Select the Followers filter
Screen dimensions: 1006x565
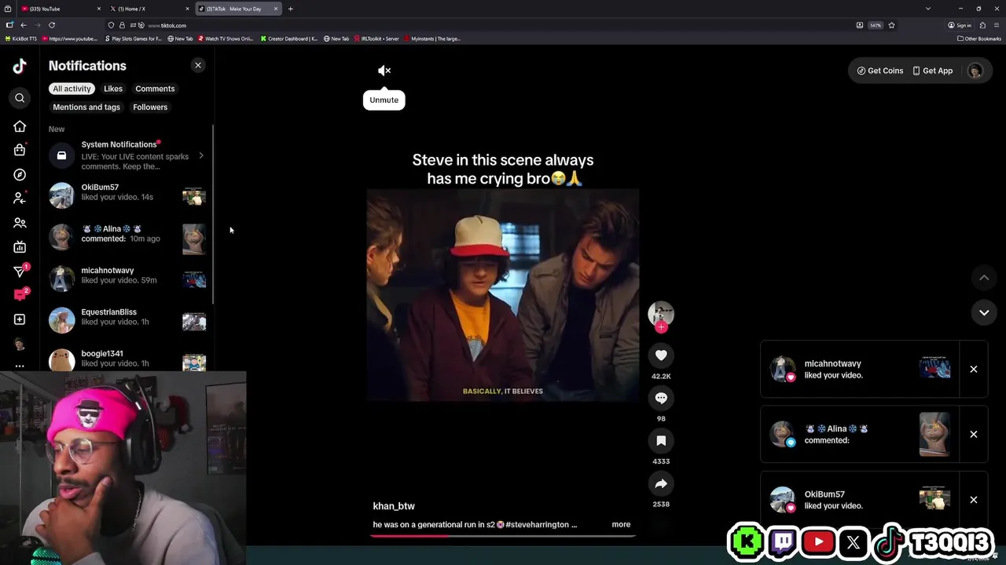click(x=150, y=107)
